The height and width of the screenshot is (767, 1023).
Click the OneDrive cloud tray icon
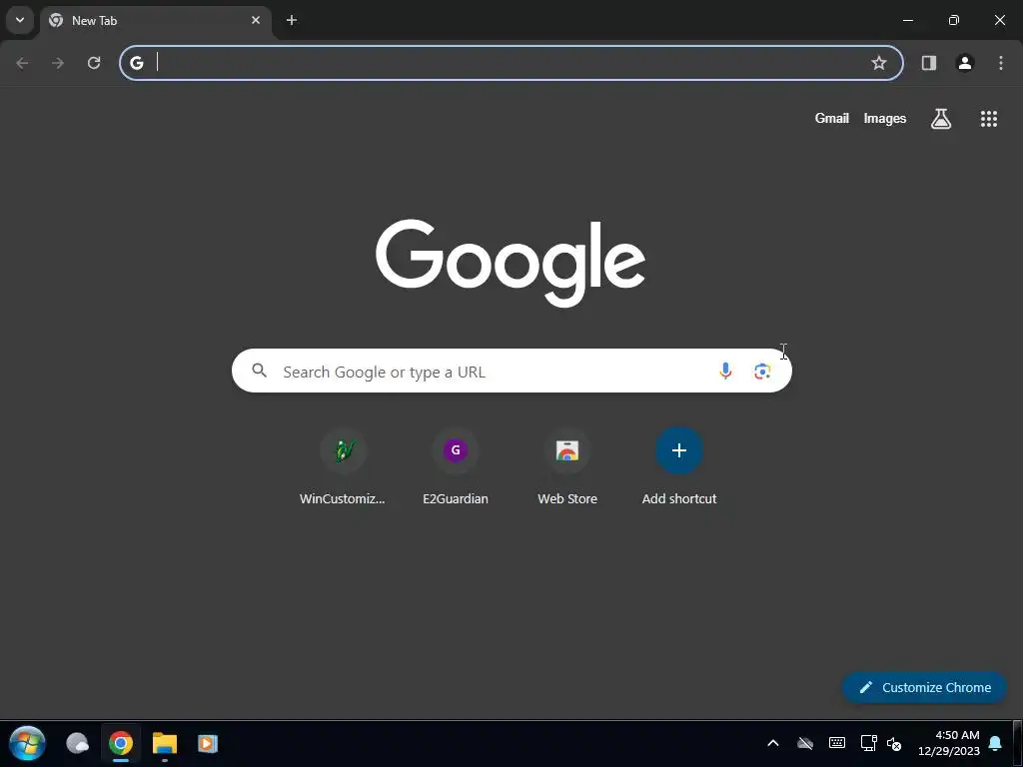pos(805,743)
